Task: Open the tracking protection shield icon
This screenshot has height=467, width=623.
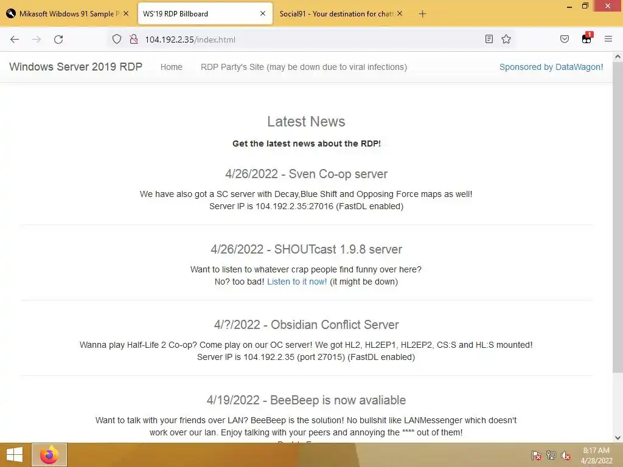Action: (x=116, y=40)
